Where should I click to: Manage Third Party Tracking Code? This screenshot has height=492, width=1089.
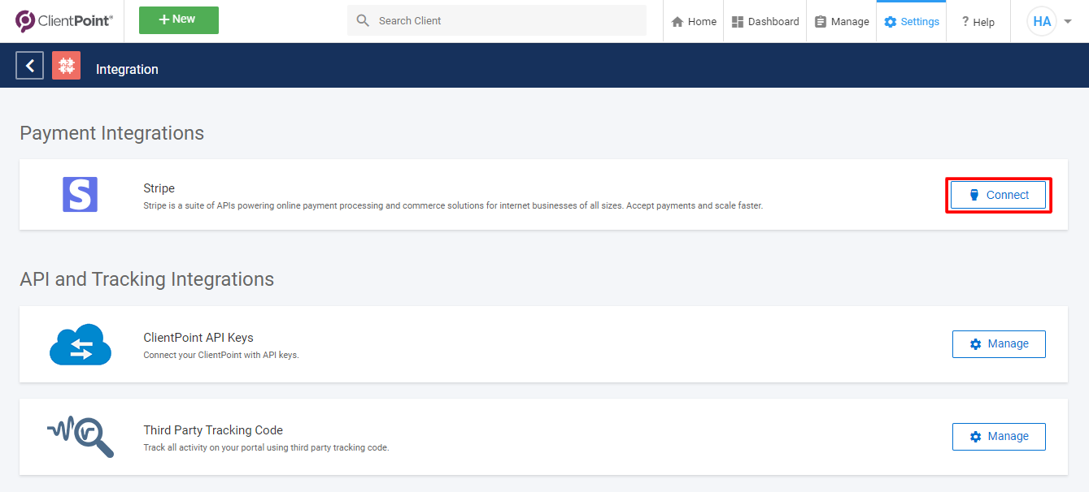coord(999,437)
